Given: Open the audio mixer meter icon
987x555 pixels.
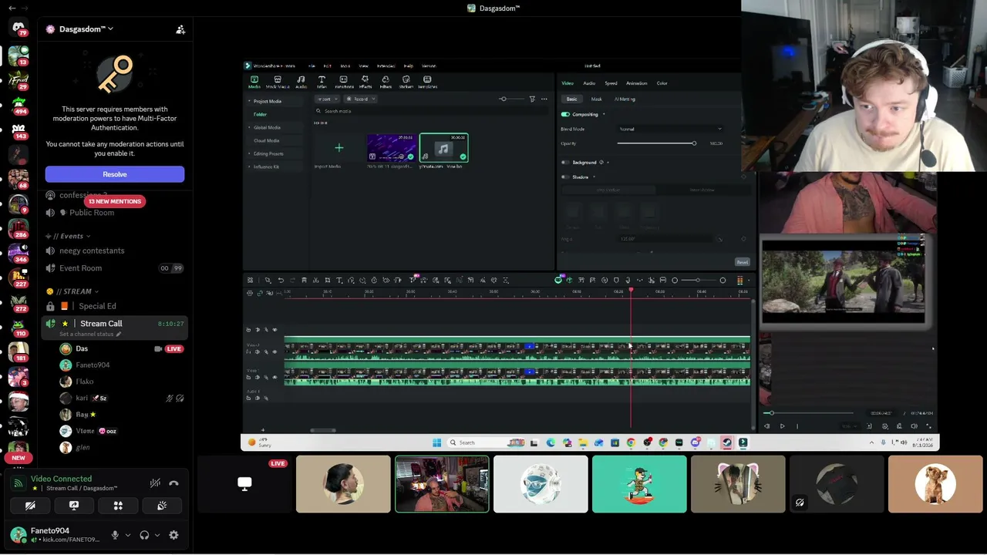Looking at the screenshot, I should coord(739,280).
